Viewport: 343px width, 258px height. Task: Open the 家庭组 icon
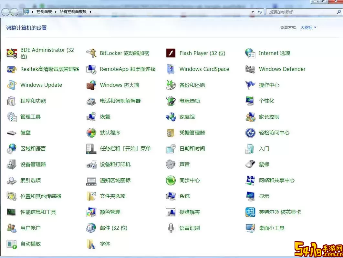click(x=171, y=117)
